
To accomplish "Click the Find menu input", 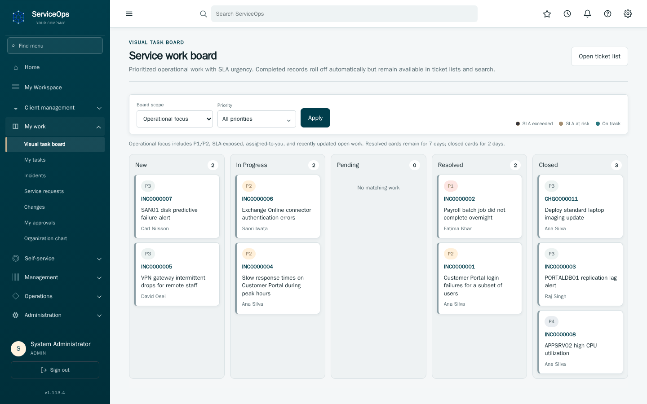I will 55,46.
